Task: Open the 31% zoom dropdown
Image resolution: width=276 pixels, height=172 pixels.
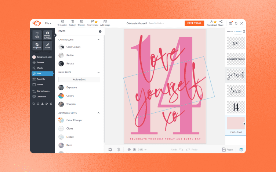Action: [x=142, y=150]
